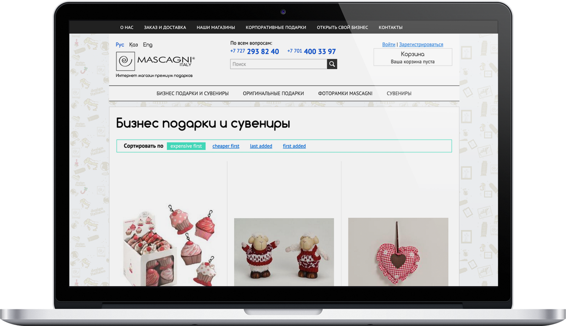Sort products by expensive first
This screenshot has height=326, width=566.
[186, 146]
